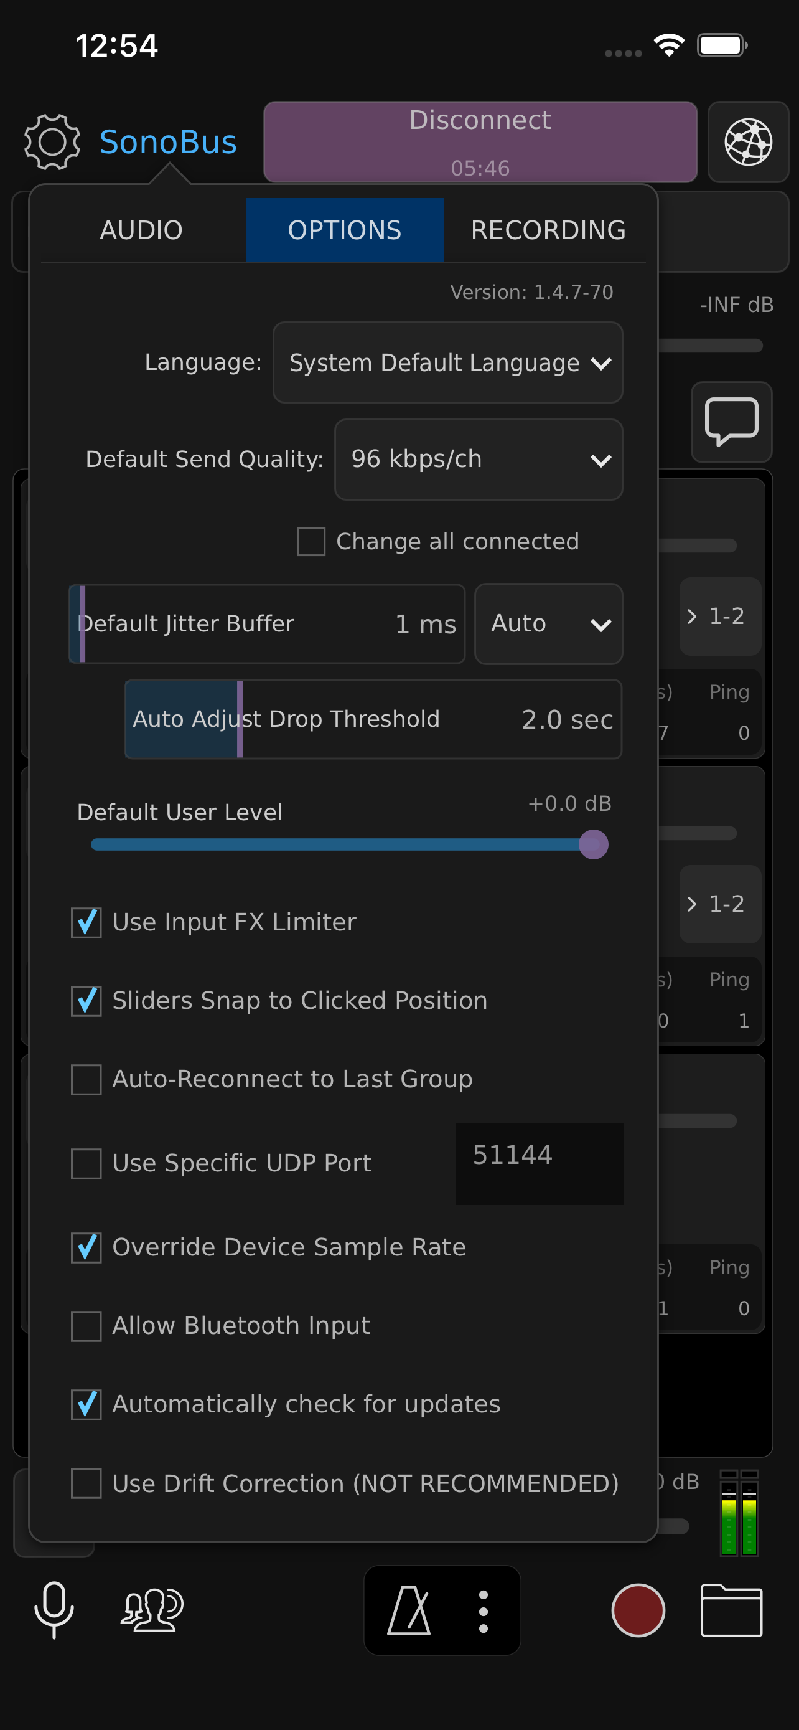Open the Auto jitter mode dropdown
799x1730 pixels.
pyautogui.click(x=548, y=624)
